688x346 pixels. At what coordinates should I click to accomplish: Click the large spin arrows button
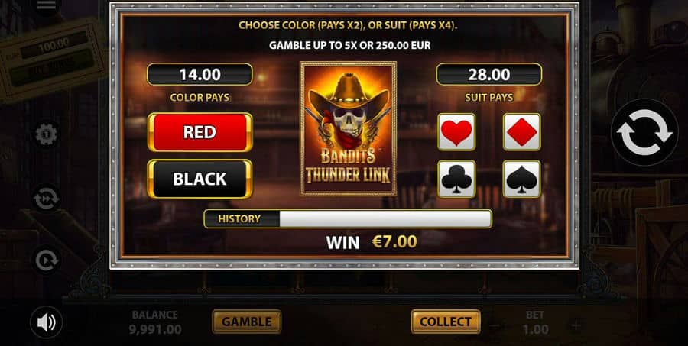tap(644, 132)
